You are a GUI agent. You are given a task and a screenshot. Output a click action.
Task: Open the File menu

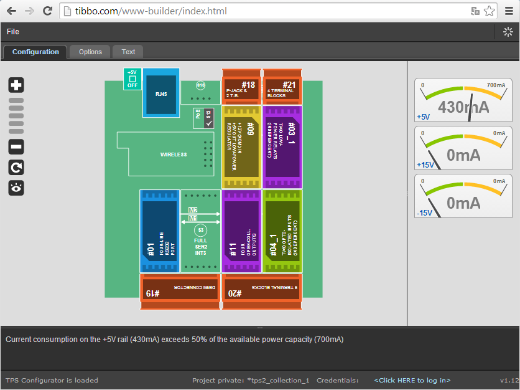click(13, 32)
